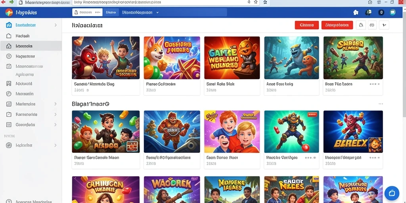
Task: Click the title under the orange fox game thumbnail
Action: tap(161, 84)
